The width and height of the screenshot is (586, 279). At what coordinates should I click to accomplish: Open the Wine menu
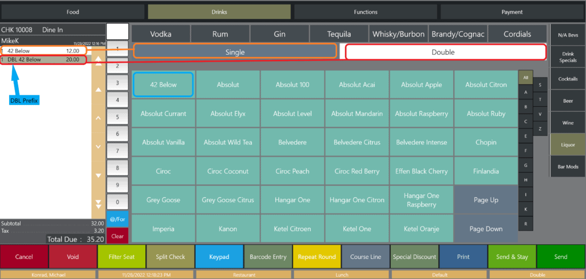click(x=568, y=123)
